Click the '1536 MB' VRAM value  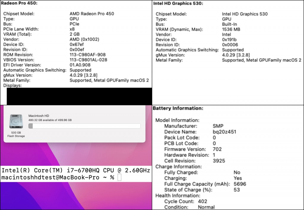(231, 29)
